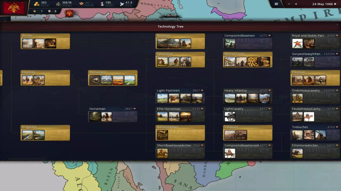
Task: Click the walled town icon under Pikeman
Action: pyautogui.click(x=297, y=80)
